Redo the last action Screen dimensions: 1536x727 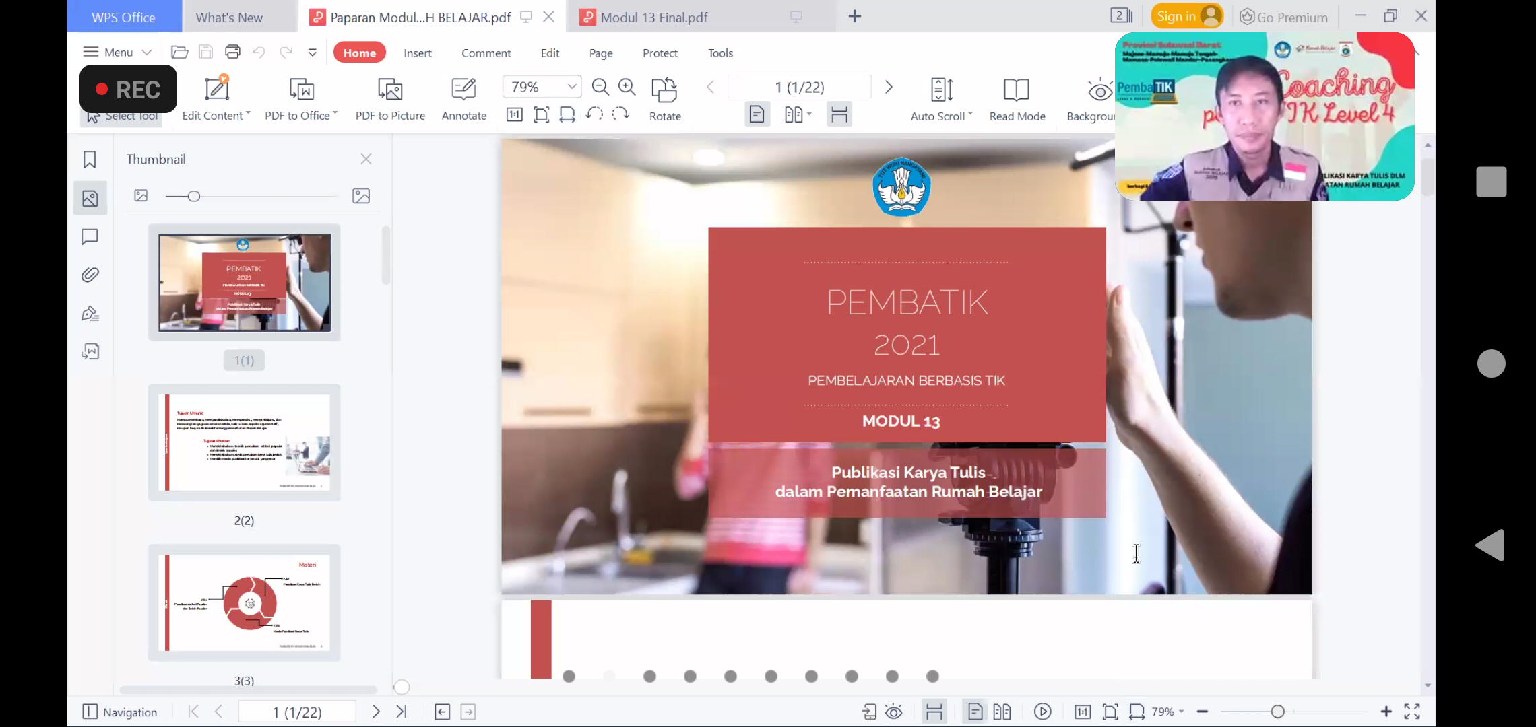click(x=286, y=52)
